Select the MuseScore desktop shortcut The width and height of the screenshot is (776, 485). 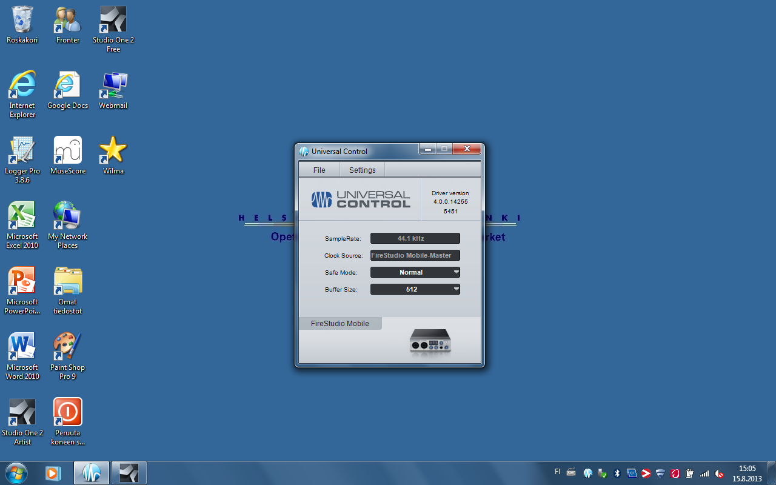coord(68,156)
